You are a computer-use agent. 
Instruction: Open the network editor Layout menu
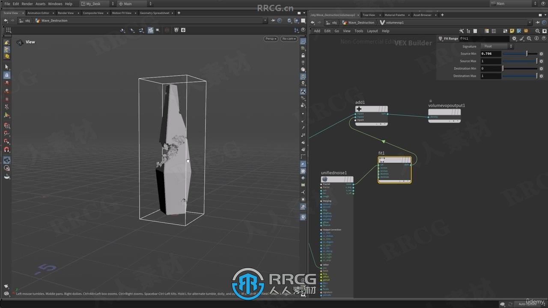pyautogui.click(x=372, y=31)
